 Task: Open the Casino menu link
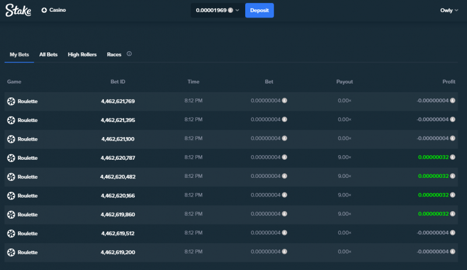pos(54,10)
